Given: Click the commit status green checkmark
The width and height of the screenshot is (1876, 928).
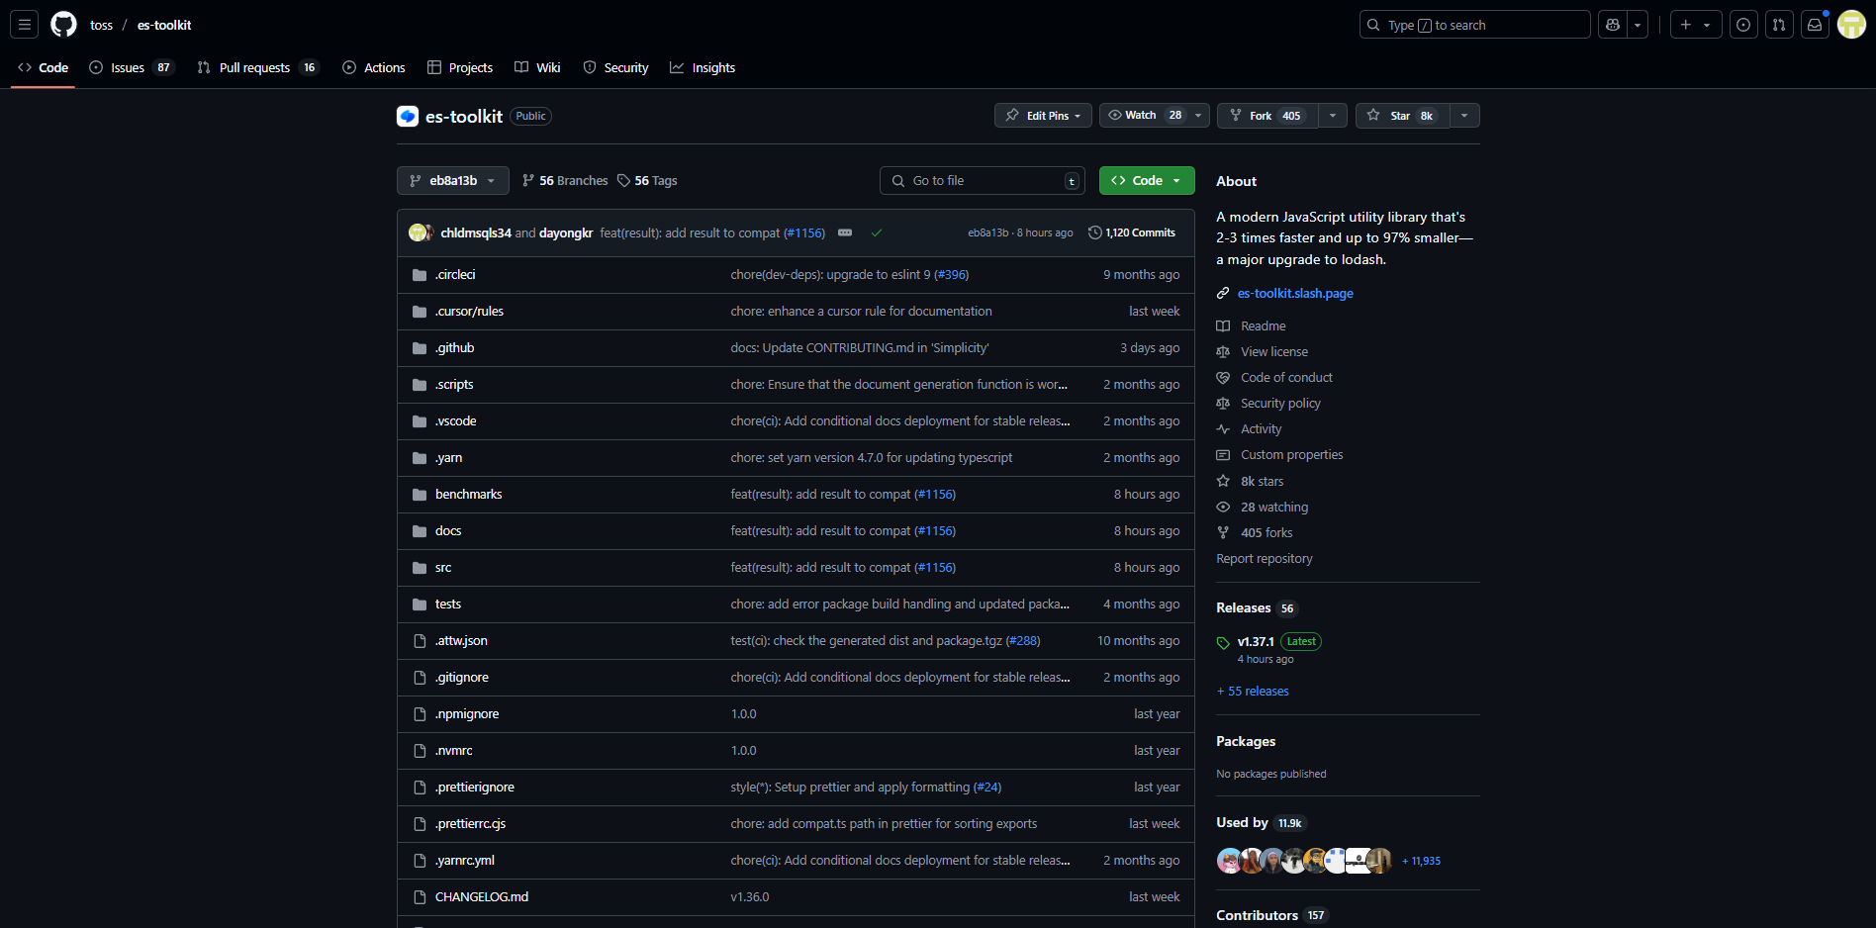Looking at the screenshot, I should [x=877, y=233].
